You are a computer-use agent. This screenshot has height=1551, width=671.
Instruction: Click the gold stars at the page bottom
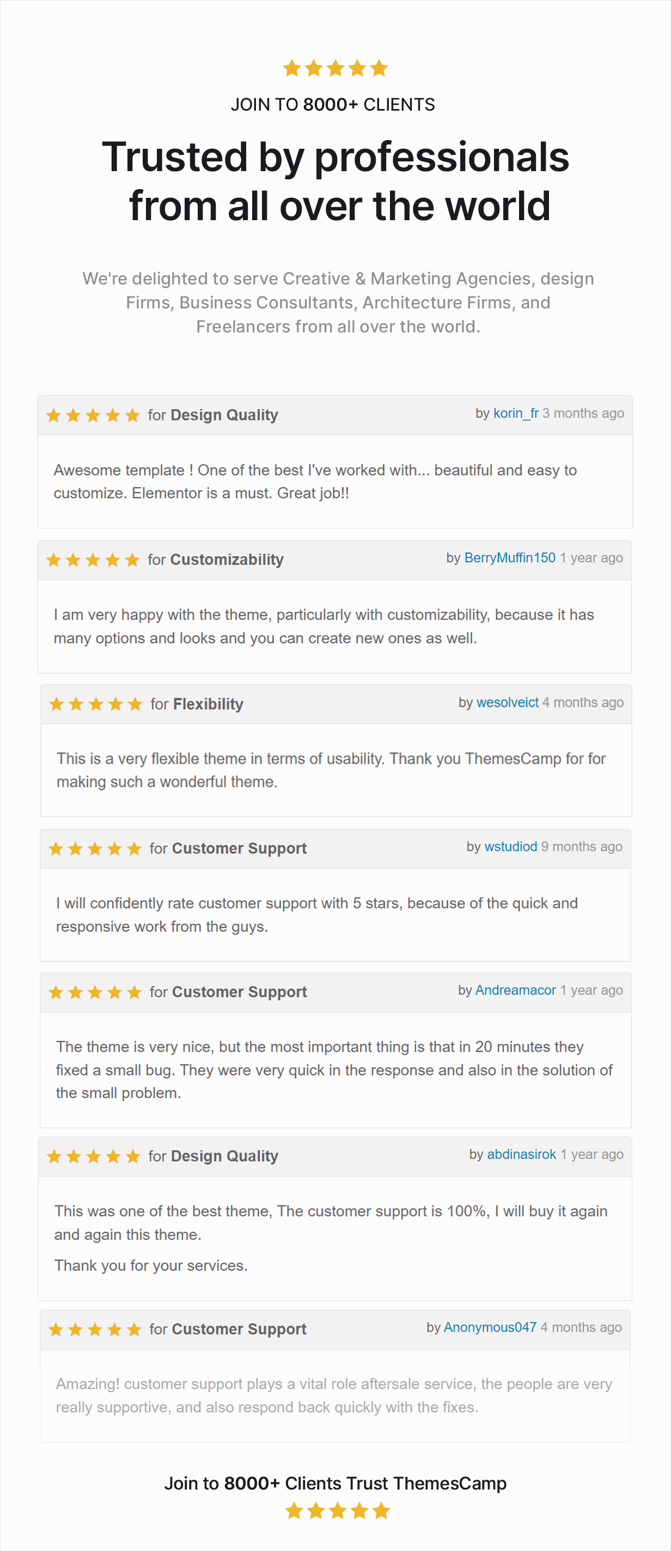[337, 1511]
